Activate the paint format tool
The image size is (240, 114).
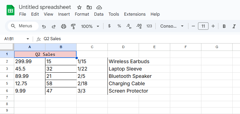pos(73,26)
